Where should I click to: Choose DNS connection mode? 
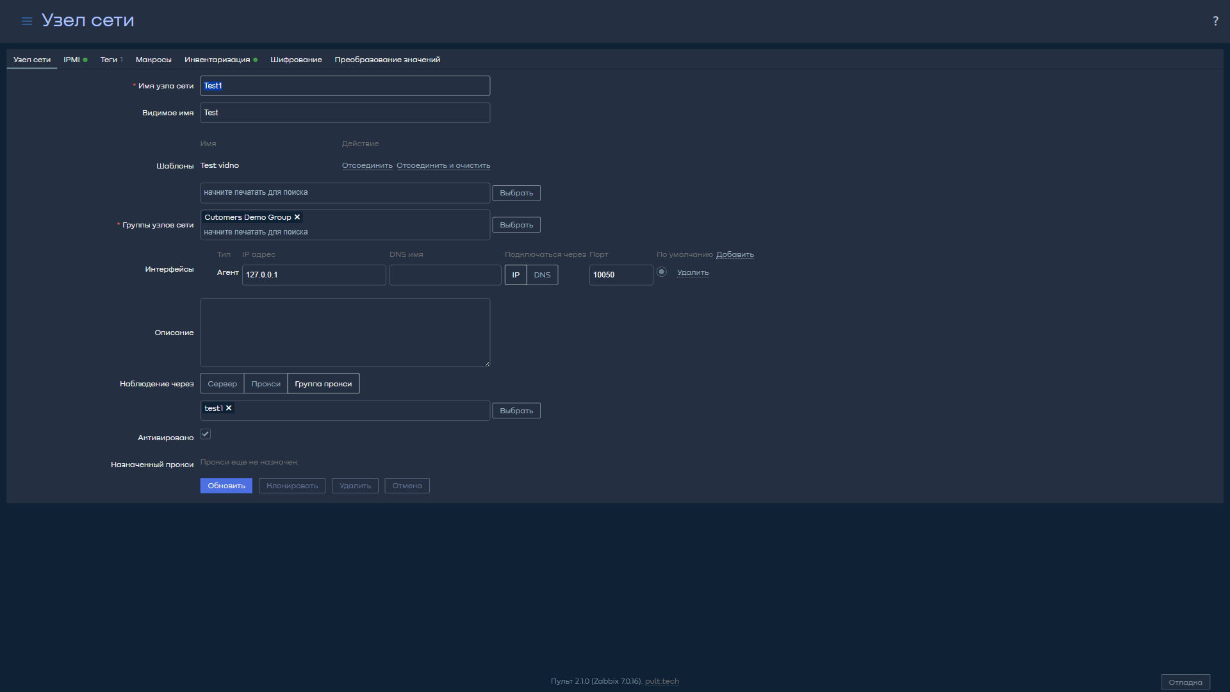point(543,275)
